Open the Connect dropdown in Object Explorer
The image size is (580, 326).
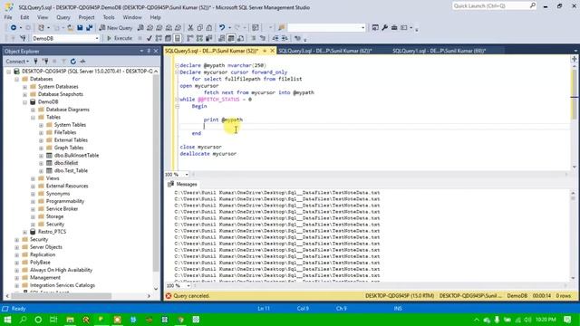pos(17,62)
